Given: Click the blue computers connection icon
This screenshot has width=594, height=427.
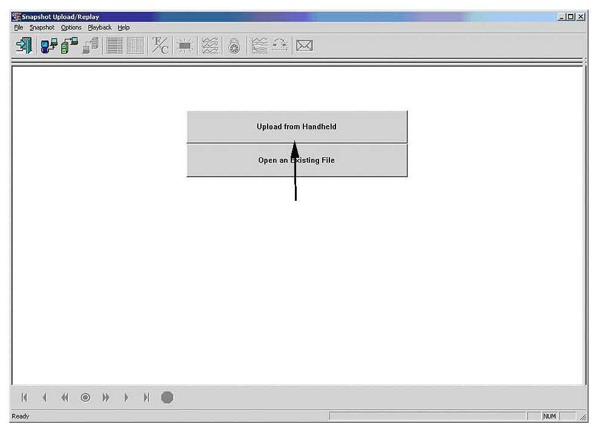Looking at the screenshot, I should pyautogui.click(x=50, y=47).
